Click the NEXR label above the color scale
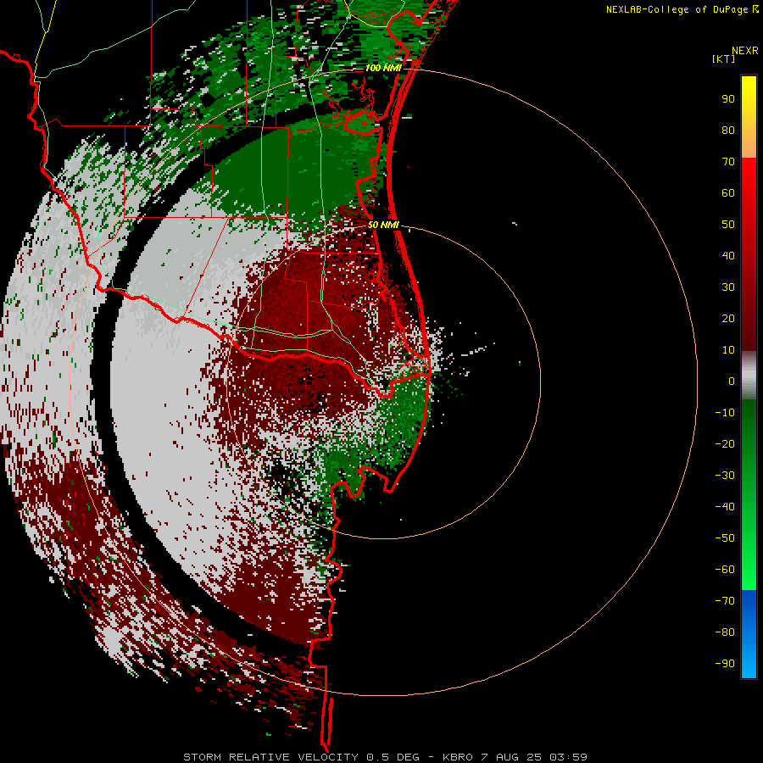Screen dimensions: 763x763 (745, 51)
